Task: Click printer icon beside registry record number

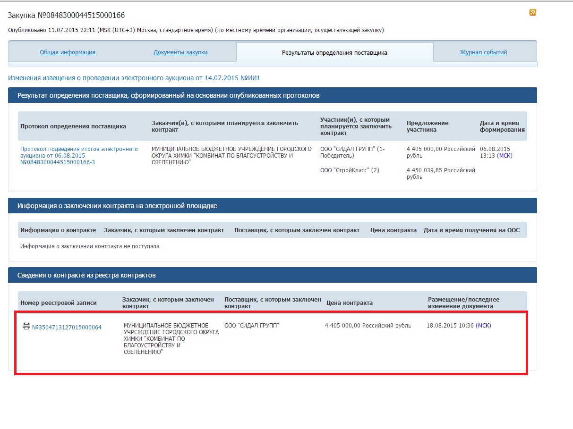Action: 26,326
